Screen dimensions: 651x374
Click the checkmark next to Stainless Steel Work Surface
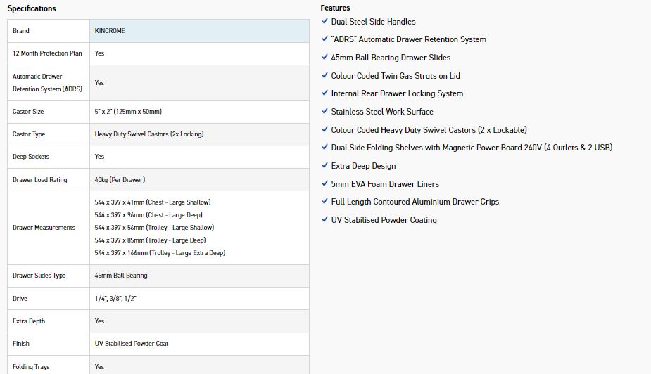click(324, 112)
